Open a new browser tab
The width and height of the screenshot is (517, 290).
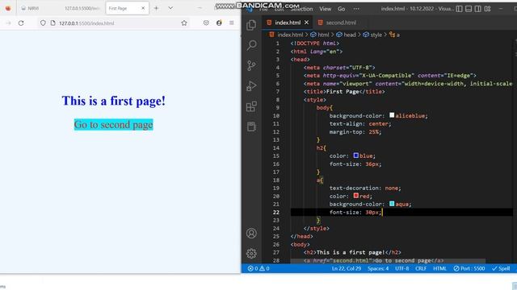pos(156,8)
